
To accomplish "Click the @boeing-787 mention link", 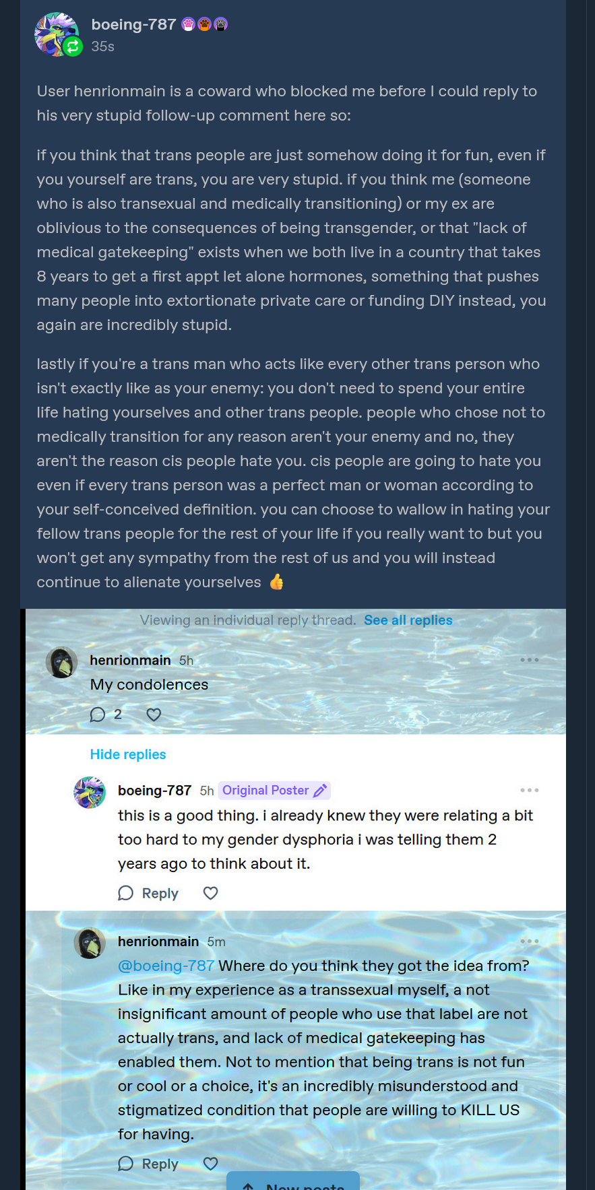I will click(x=166, y=966).
